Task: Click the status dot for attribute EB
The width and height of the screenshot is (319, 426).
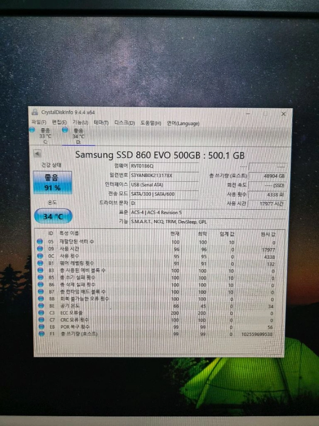Action: click(42, 327)
